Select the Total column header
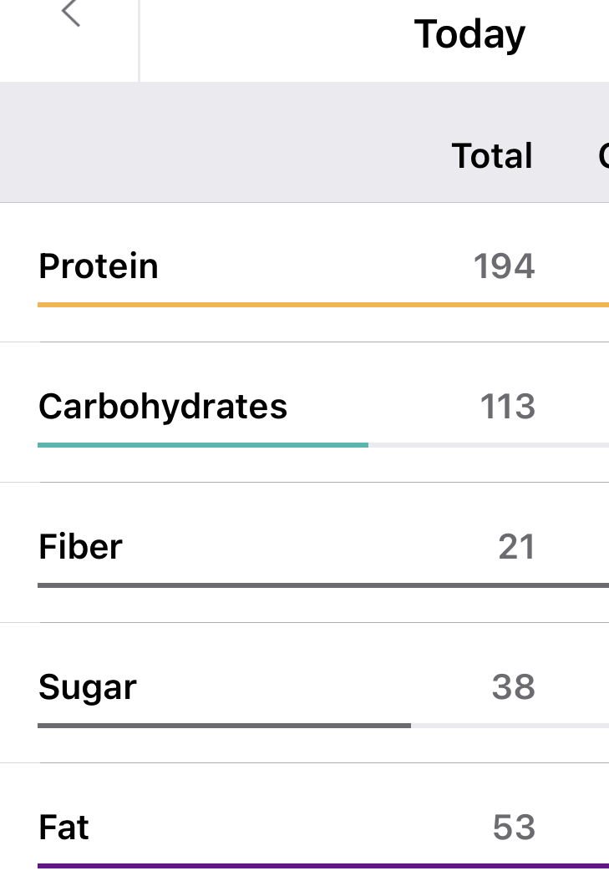Viewport: 609px width, 886px height. [492, 156]
